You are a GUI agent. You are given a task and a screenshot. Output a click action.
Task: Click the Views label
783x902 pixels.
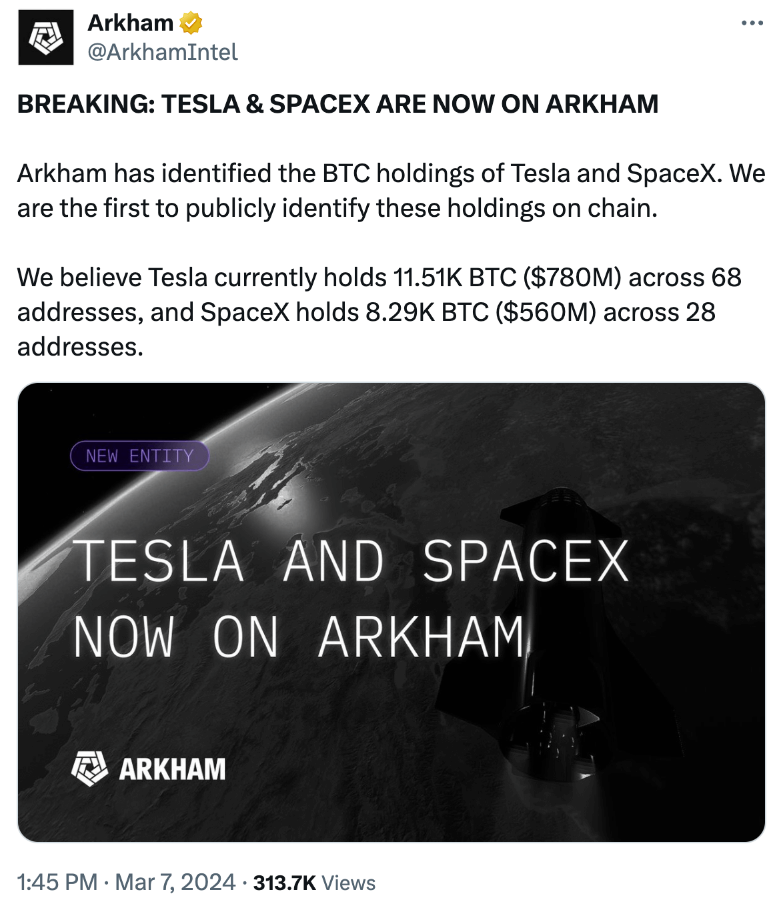tap(349, 883)
